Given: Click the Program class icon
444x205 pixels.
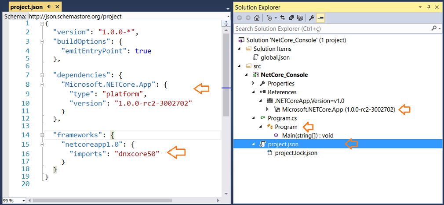Looking at the screenshot, I should click(270, 127).
